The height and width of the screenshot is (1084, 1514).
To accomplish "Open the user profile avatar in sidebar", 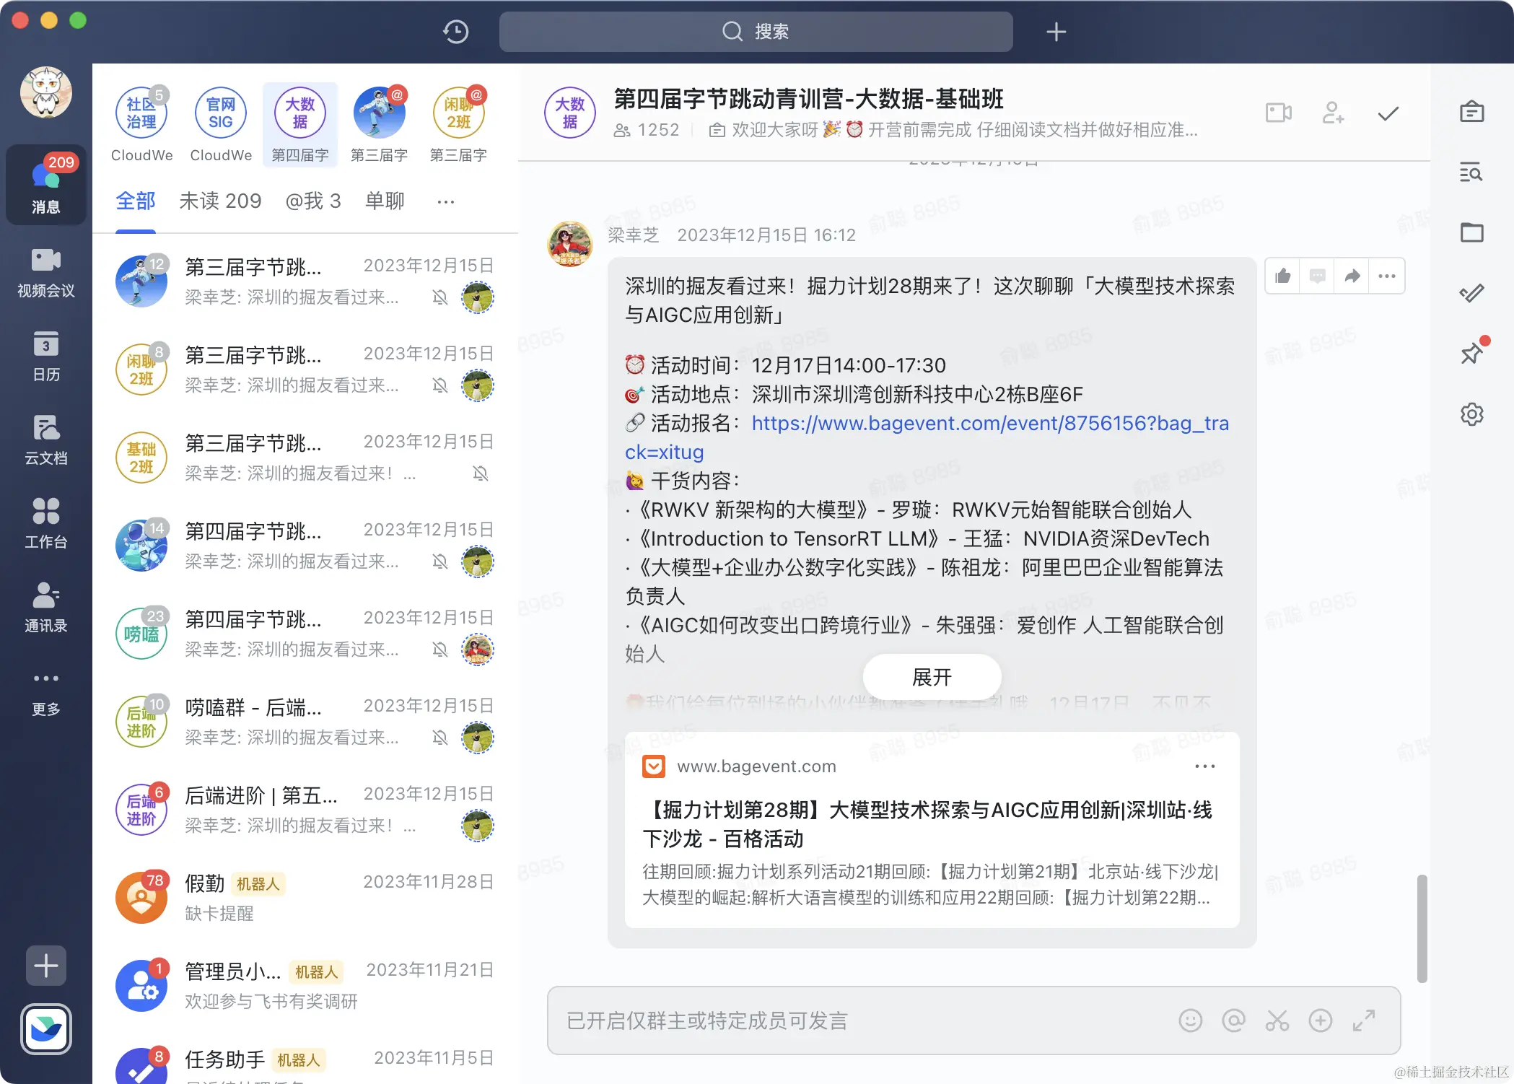I will pyautogui.click(x=46, y=93).
